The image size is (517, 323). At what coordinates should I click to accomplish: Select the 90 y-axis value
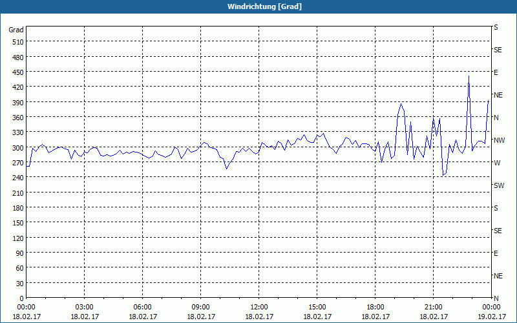coord(20,253)
